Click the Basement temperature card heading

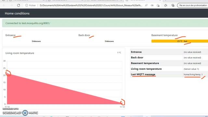(x=164, y=35)
